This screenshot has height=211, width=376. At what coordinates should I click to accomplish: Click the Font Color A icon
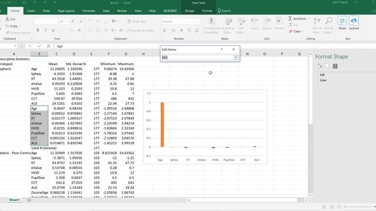click(79, 30)
